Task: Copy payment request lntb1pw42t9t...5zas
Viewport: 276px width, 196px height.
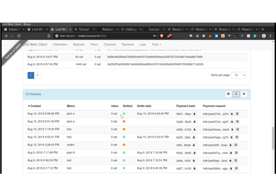Action: (x=230, y=145)
